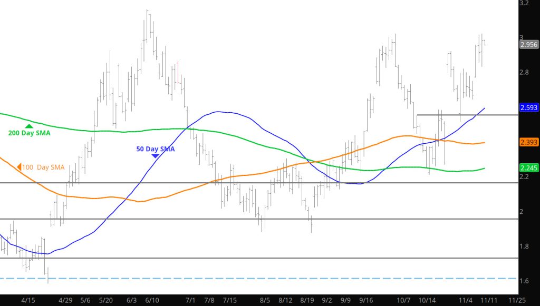Select the 50 Day SMA text label
The width and height of the screenshot is (540, 306).
click(x=155, y=149)
